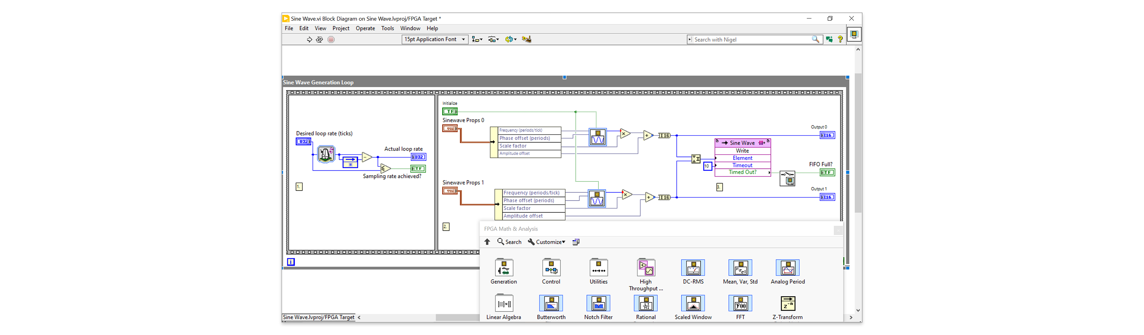Click the green icon beside the search box
This screenshot has width=1144, height=335.
829,40
